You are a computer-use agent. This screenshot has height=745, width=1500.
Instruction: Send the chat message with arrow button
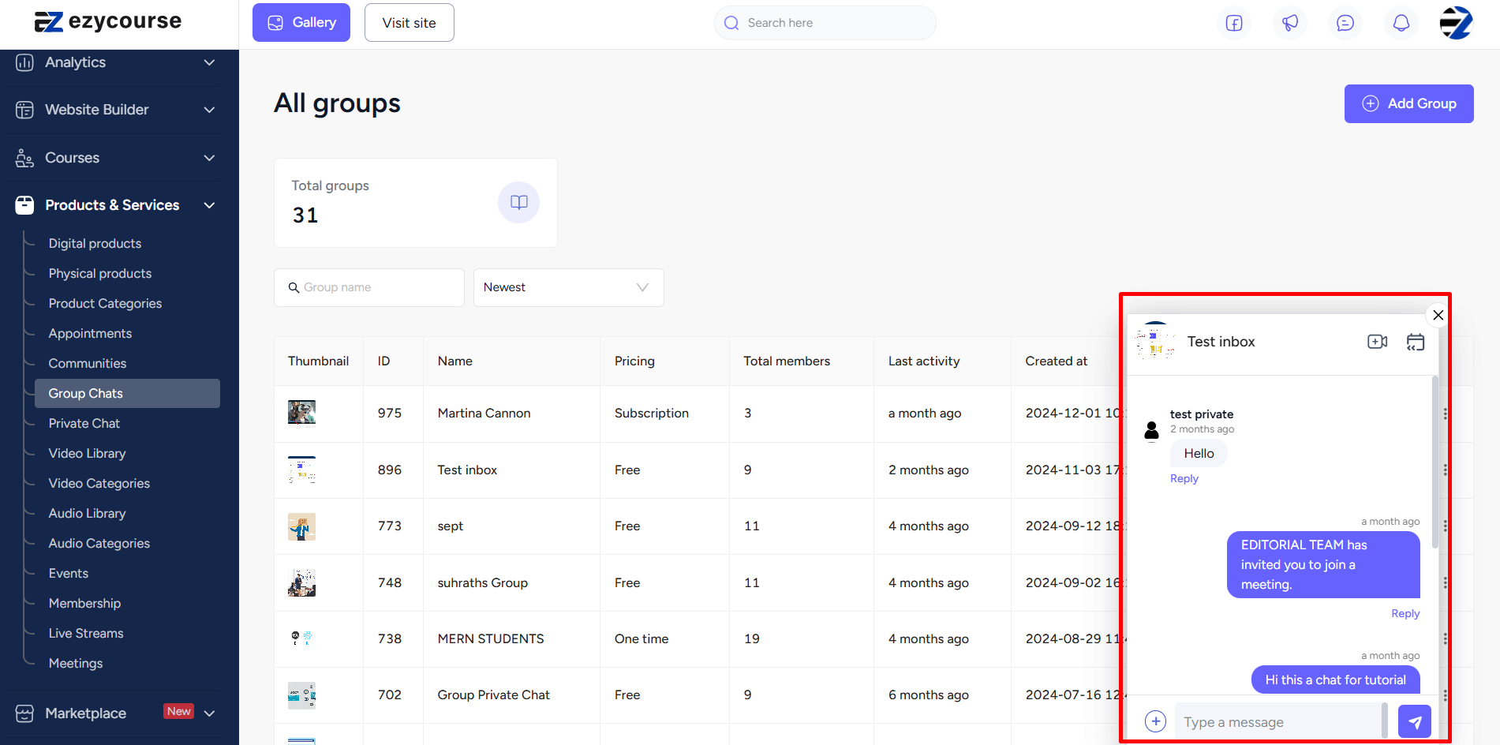(1415, 721)
